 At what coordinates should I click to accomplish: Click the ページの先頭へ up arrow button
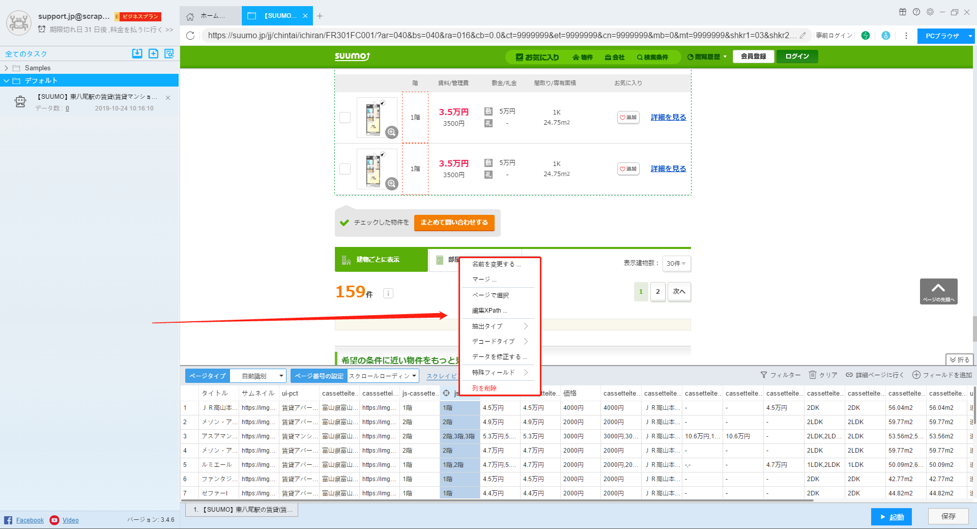pos(938,291)
